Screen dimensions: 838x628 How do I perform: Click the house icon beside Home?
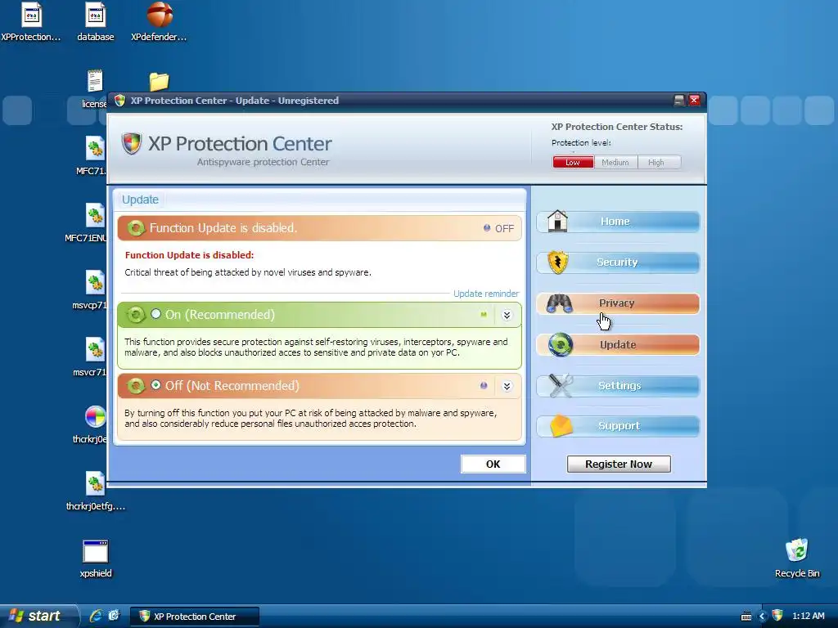(557, 221)
